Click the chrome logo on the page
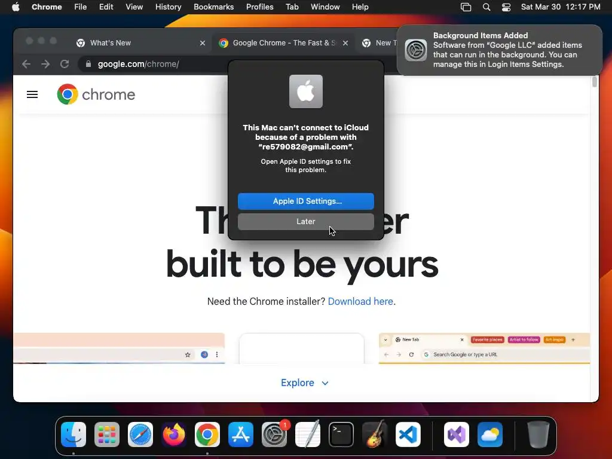The image size is (612, 459). pyautogui.click(x=96, y=94)
